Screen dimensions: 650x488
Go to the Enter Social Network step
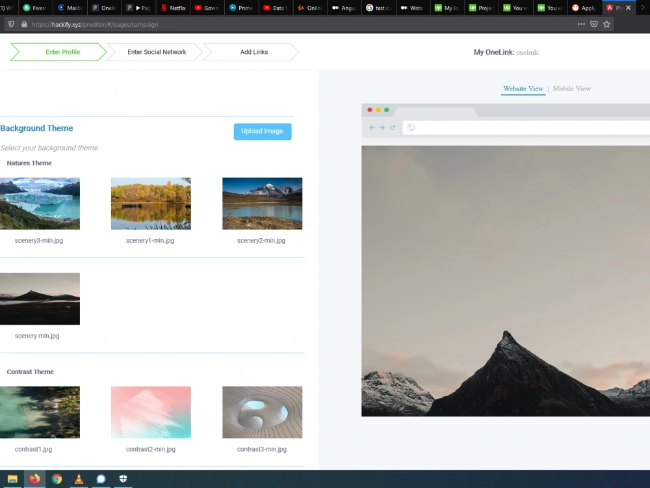click(x=157, y=52)
